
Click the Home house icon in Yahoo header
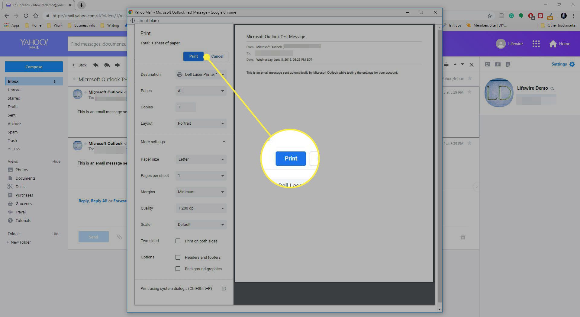553,44
